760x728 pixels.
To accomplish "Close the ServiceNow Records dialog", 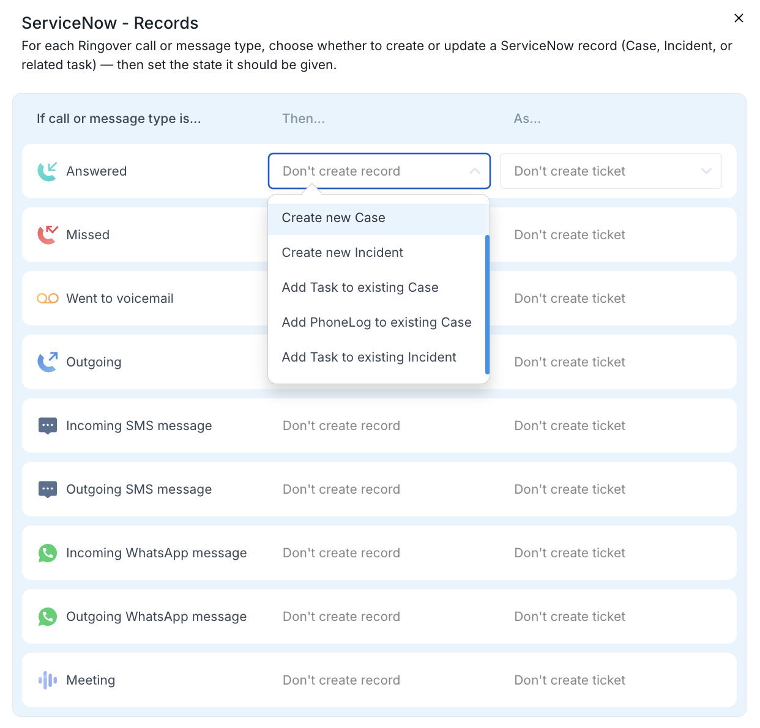I will pyautogui.click(x=739, y=18).
